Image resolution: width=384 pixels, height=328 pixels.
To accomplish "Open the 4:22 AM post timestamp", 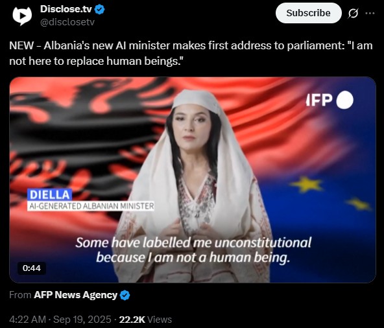I will 27,320.
